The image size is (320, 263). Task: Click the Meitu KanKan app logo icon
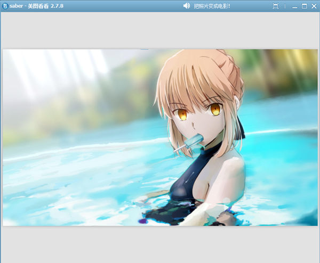pyautogui.click(x=5, y=6)
